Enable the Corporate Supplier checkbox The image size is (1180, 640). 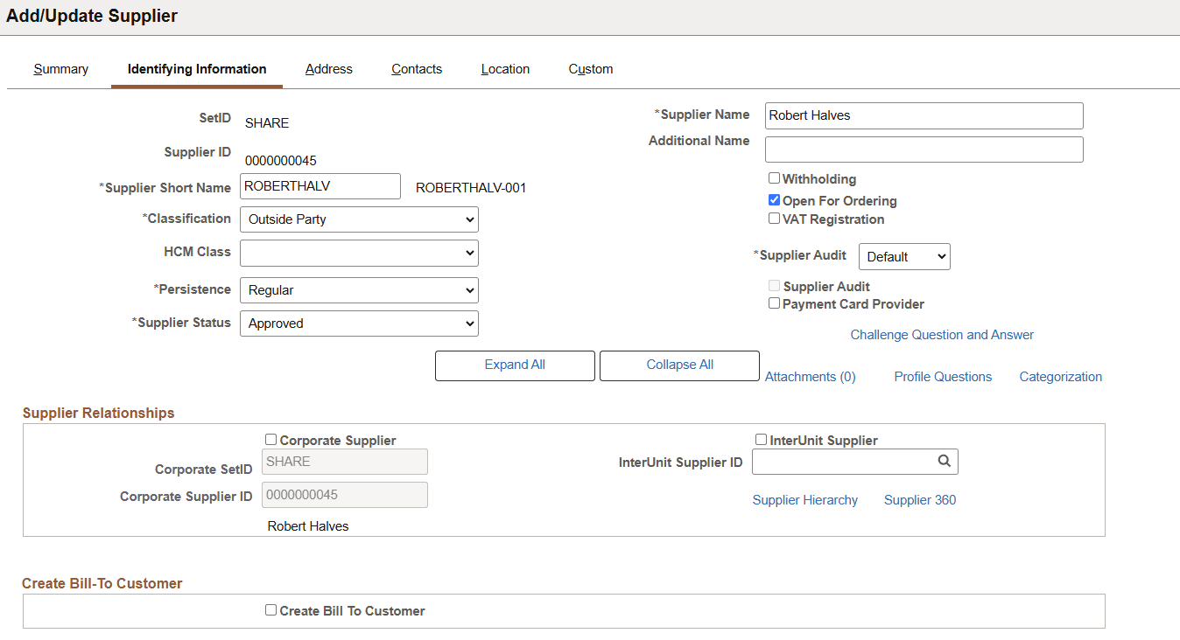(271, 438)
